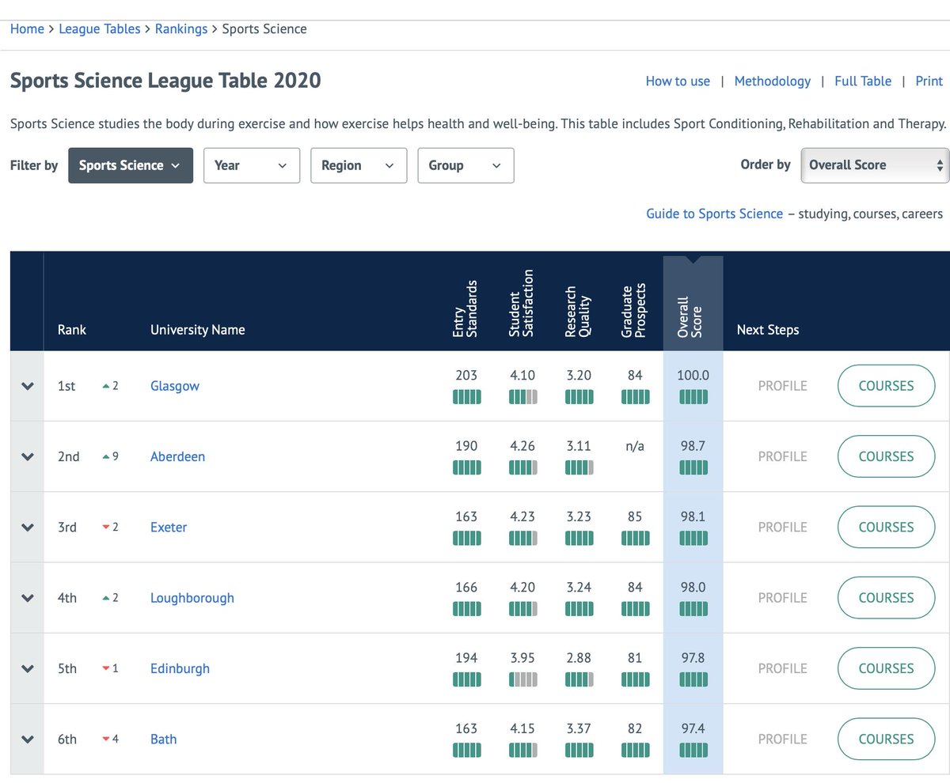The height and width of the screenshot is (783, 950).
Task: Open League Tables breadcrumb link
Action: click(101, 29)
